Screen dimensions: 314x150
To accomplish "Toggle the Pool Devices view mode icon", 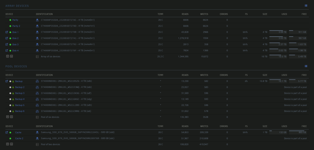I will [x=306, y=66].
